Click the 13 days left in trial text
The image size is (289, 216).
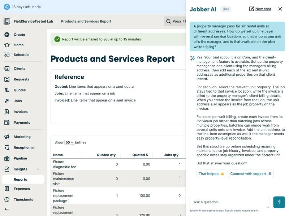(x=26, y=7)
